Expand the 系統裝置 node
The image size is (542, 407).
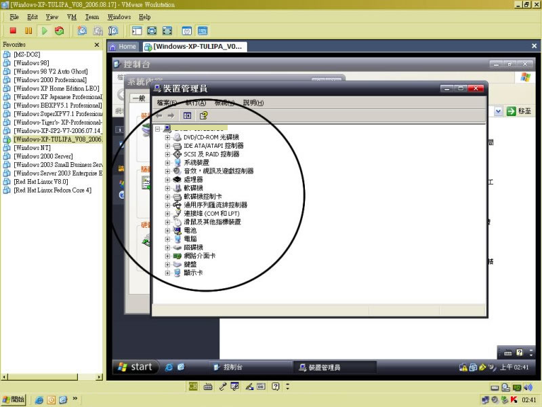click(x=167, y=163)
